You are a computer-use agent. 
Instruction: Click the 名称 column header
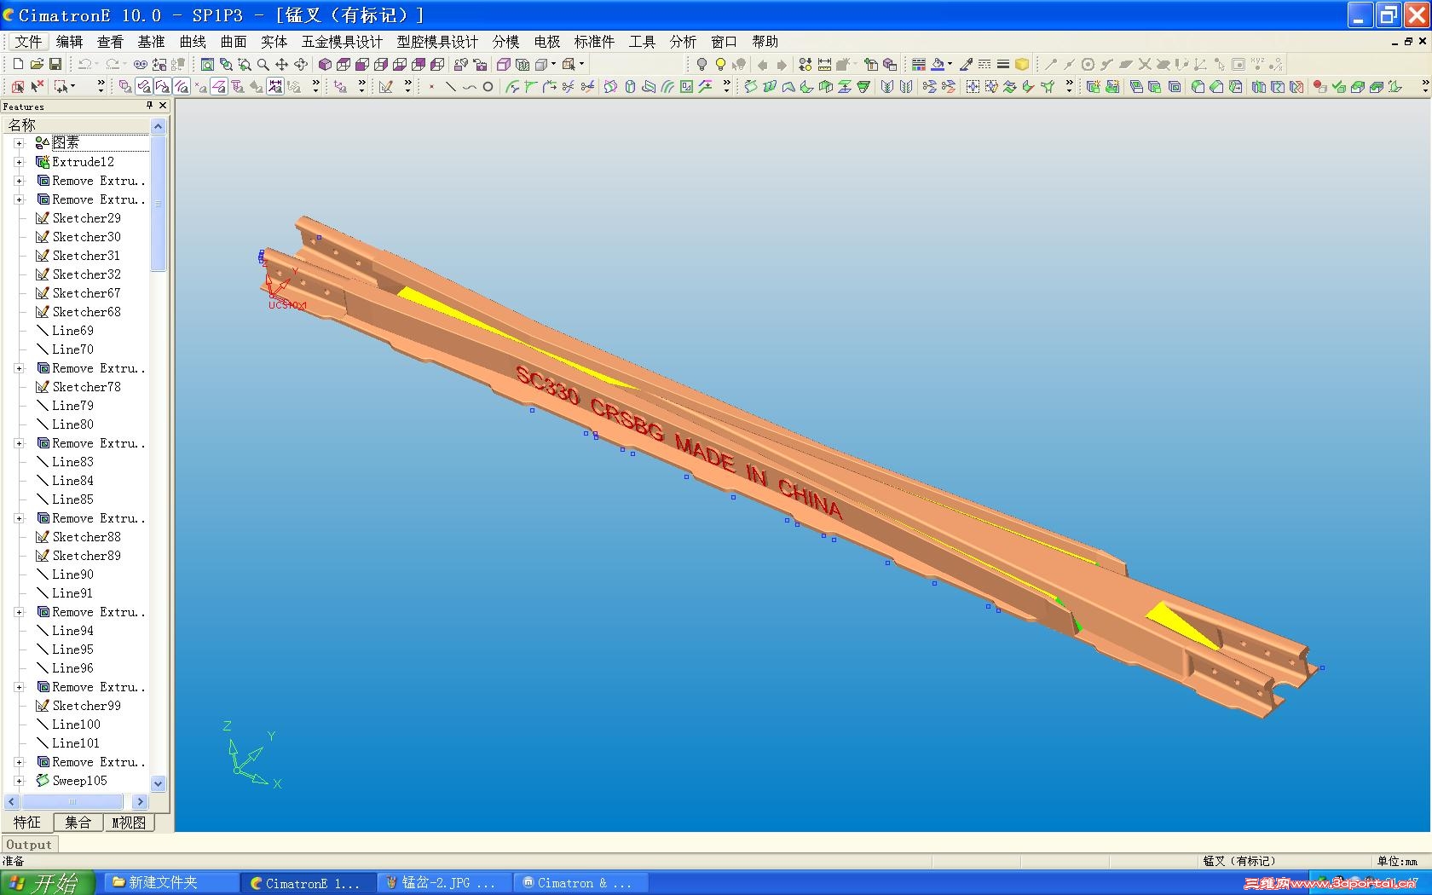pos(77,125)
